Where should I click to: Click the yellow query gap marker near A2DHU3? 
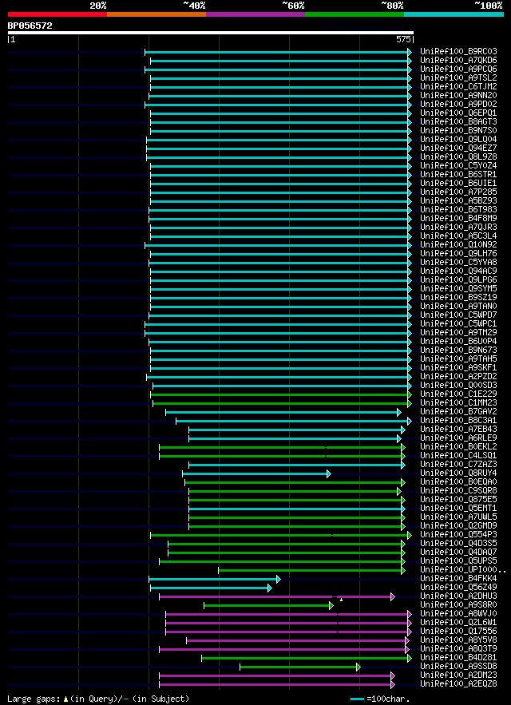point(342,600)
